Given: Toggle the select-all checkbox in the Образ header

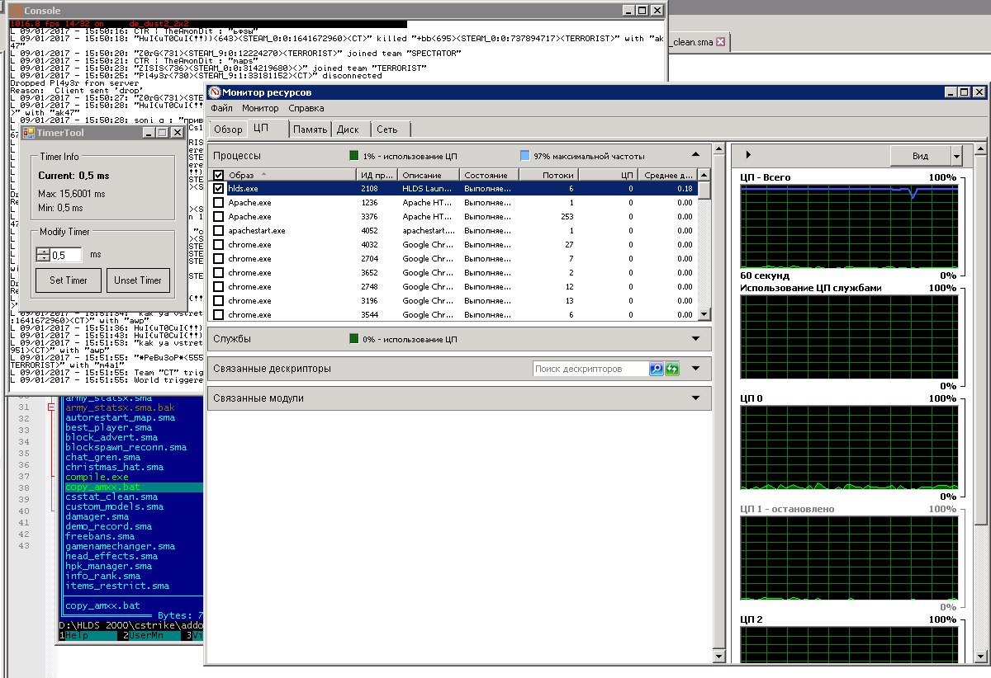Looking at the screenshot, I should 219,175.
